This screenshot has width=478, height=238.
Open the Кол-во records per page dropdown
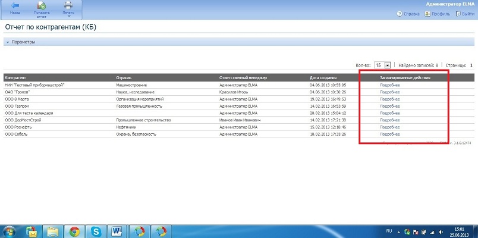[388, 65]
